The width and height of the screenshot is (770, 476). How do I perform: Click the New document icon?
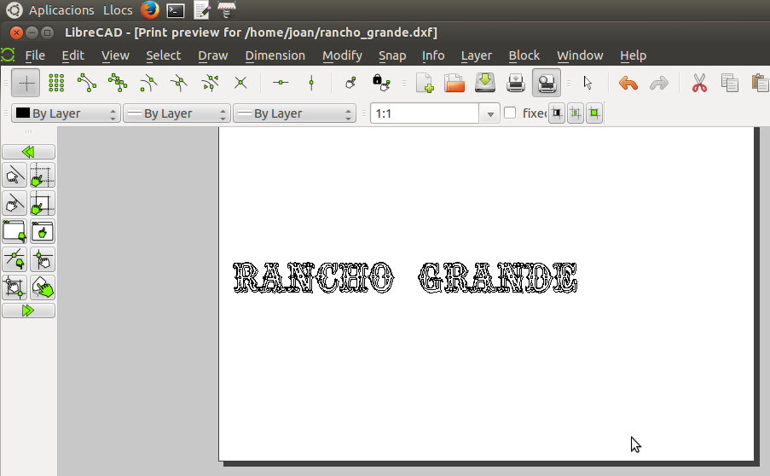point(425,83)
